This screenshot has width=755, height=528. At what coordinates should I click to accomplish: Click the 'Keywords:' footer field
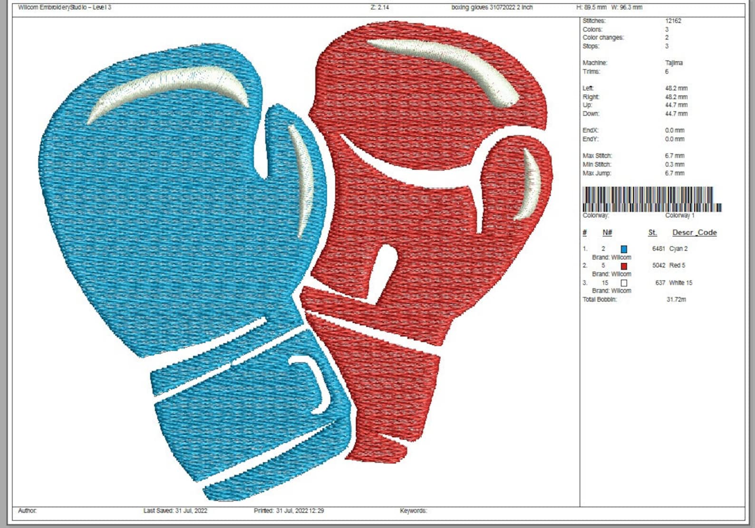point(413,511)
